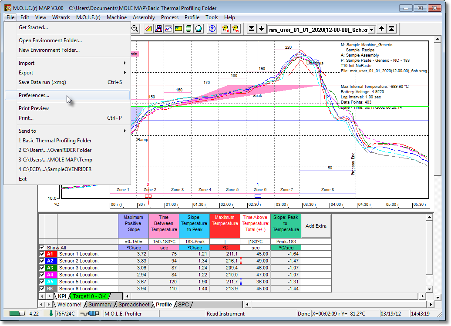451x326 pixels.
Task: Click the M.O.L.E. MAP title bar icon
Action: pyautogui.click(x=8, y=8)
